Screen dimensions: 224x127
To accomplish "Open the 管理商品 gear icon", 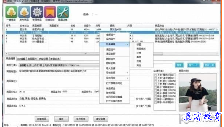I will [37, 12].
